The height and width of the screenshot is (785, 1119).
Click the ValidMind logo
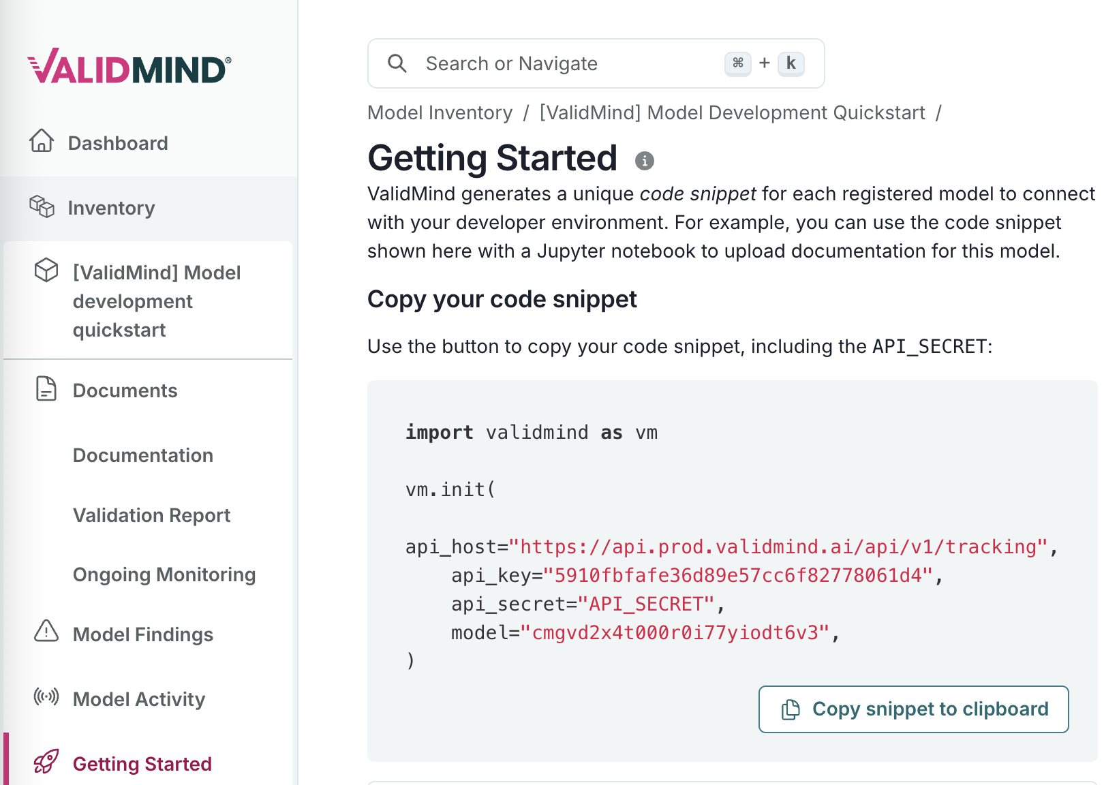click(x=128, y=66)
